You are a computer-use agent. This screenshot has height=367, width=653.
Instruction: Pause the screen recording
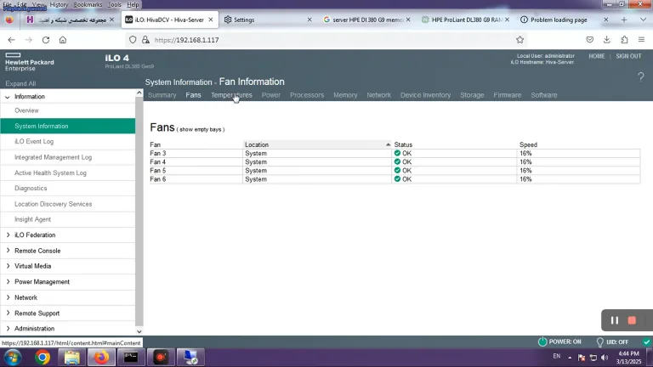tap(614, 320)
